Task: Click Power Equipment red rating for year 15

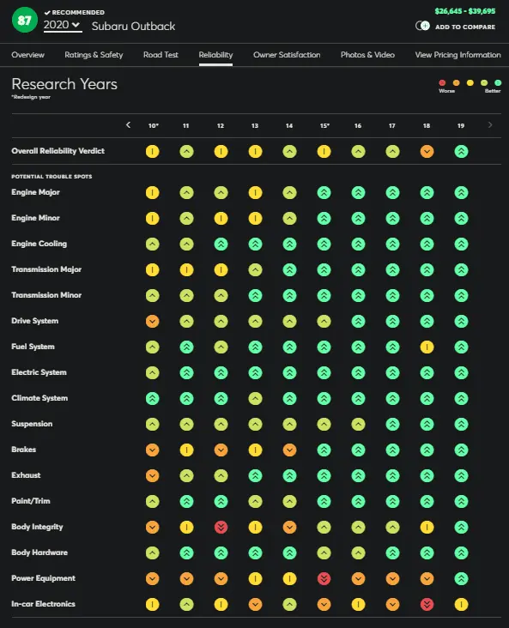Action: tap(324, 579)
